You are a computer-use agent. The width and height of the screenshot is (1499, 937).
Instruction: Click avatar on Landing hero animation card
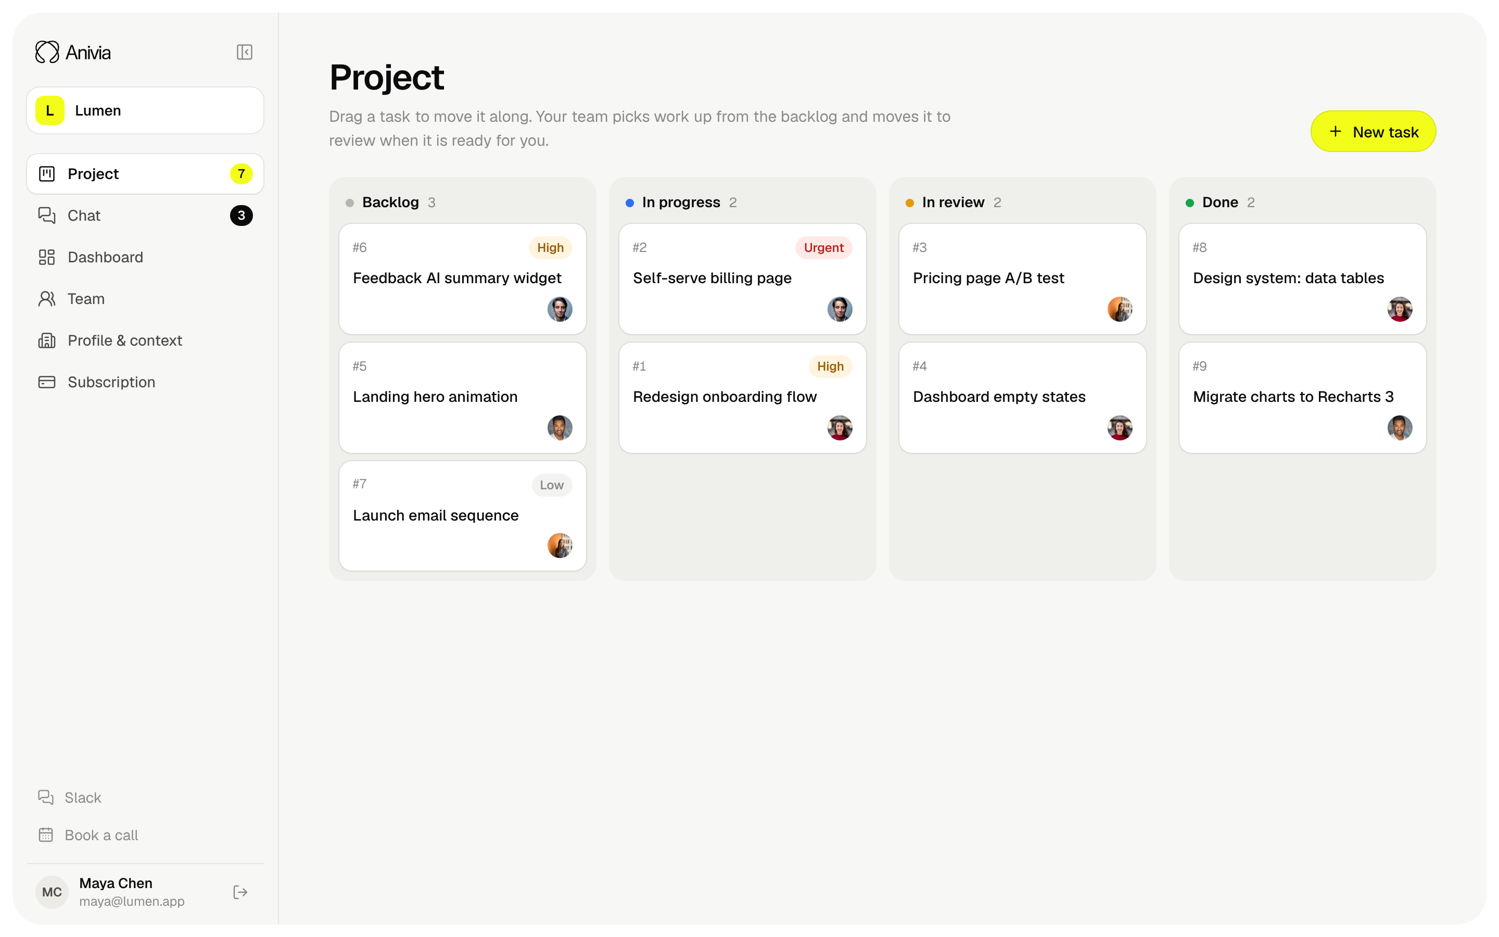point(560,427)
